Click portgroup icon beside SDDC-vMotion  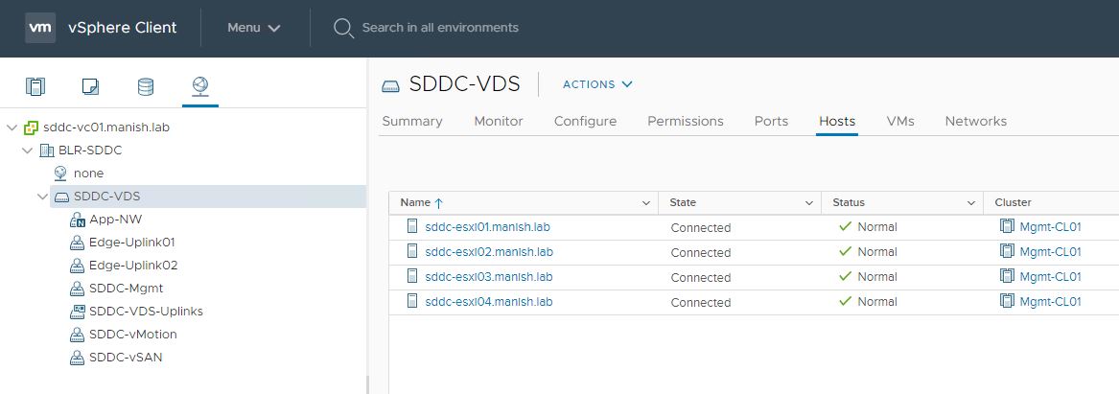(78, 334)
